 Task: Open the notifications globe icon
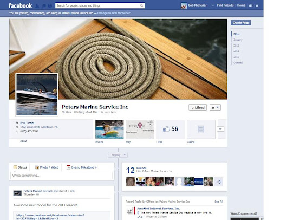click(50, 6)
